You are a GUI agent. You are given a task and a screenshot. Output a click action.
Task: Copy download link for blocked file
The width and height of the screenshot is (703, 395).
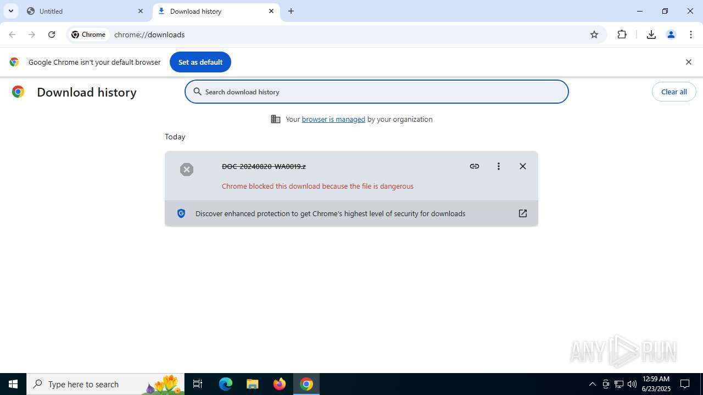(x=475, y=166)
